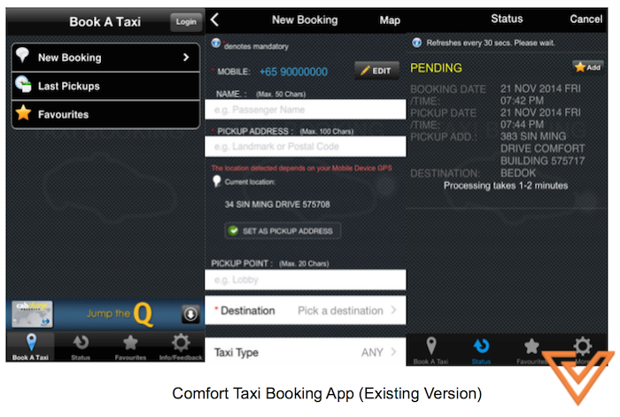Tap the mandatory info icon in New Booking
The height and width of the screenshot is (417, 620).
[x=216, y=42]
